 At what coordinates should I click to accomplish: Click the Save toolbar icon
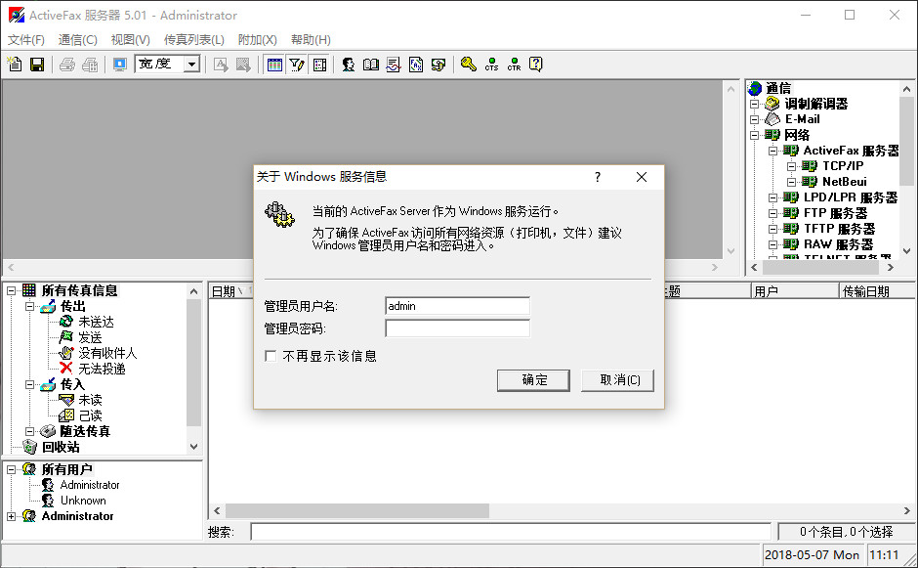(37, 64)
